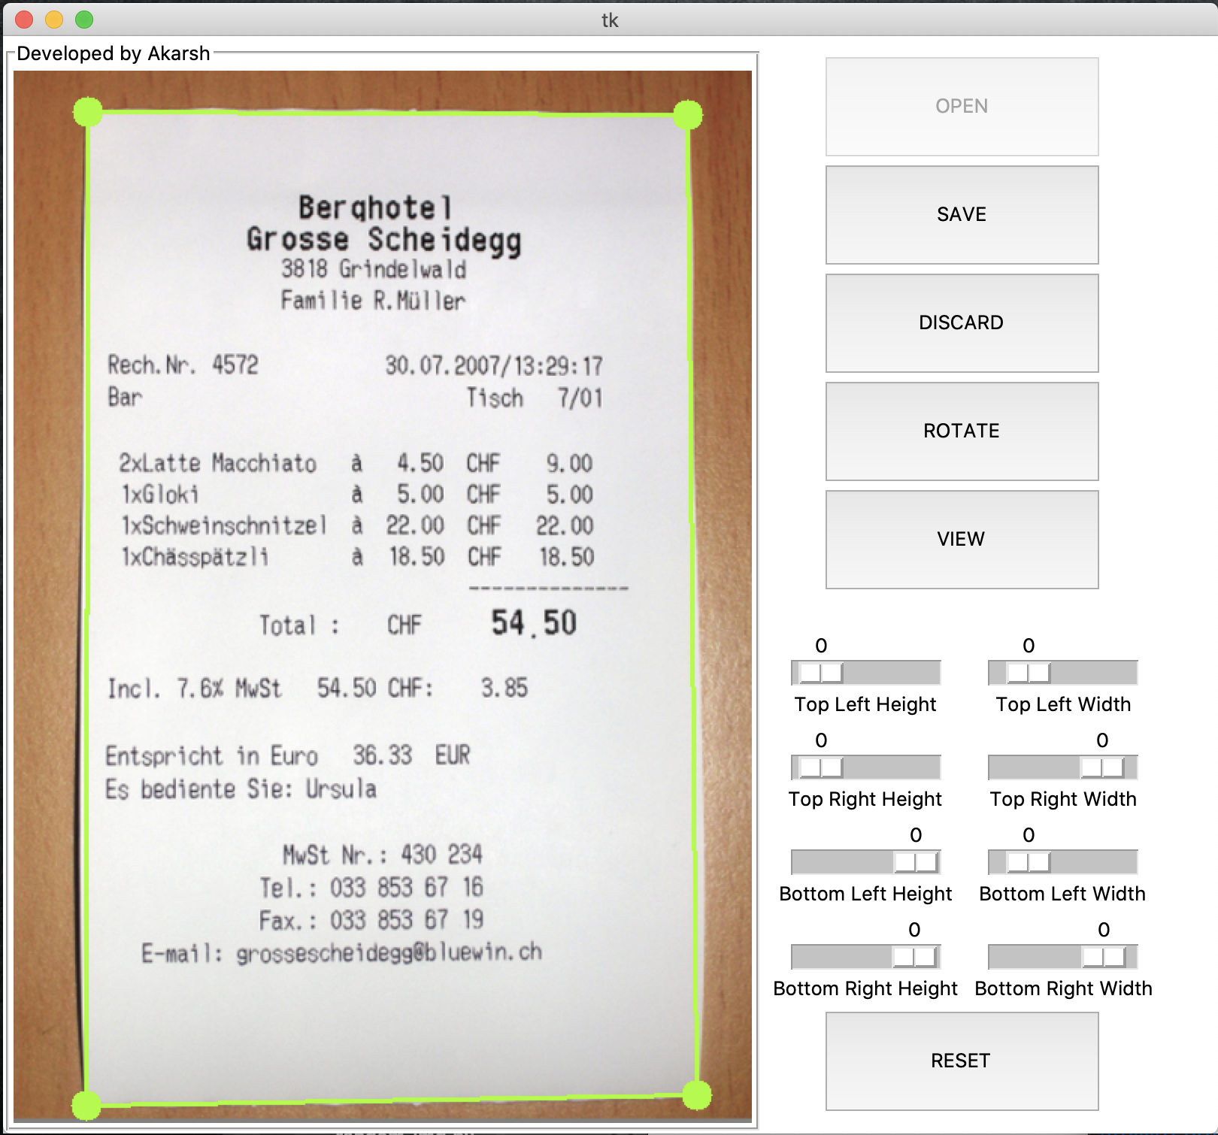This screenshot has width=1218, height=1135.
Task: Save the scanned receipt with SAVE
Action: 962,215
